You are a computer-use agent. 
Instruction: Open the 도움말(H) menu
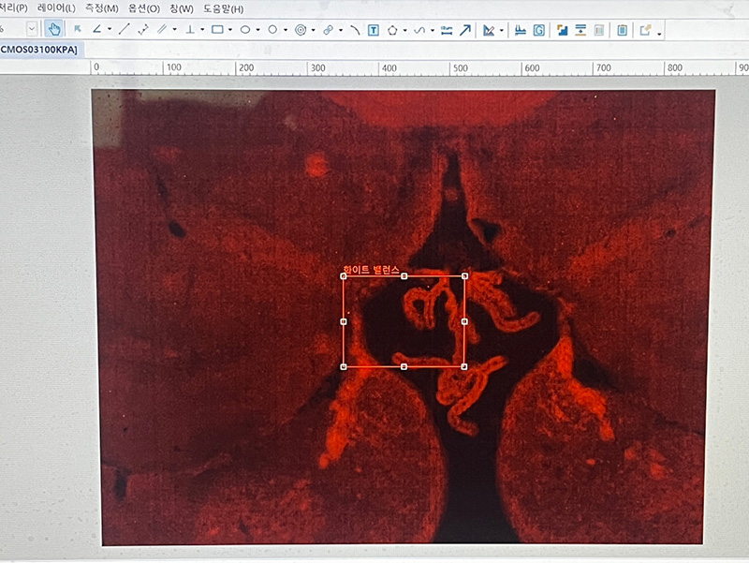[223, 8]
